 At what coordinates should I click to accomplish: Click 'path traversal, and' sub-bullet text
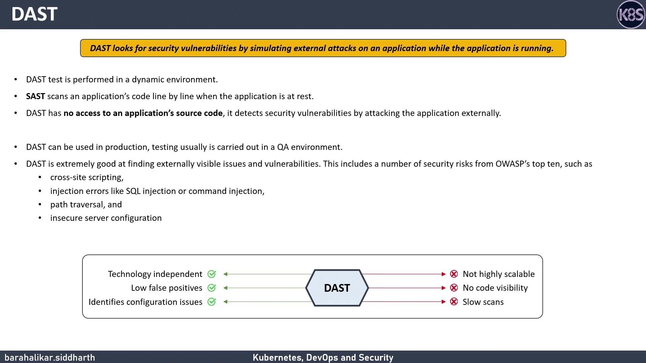[x=86, y=205]
